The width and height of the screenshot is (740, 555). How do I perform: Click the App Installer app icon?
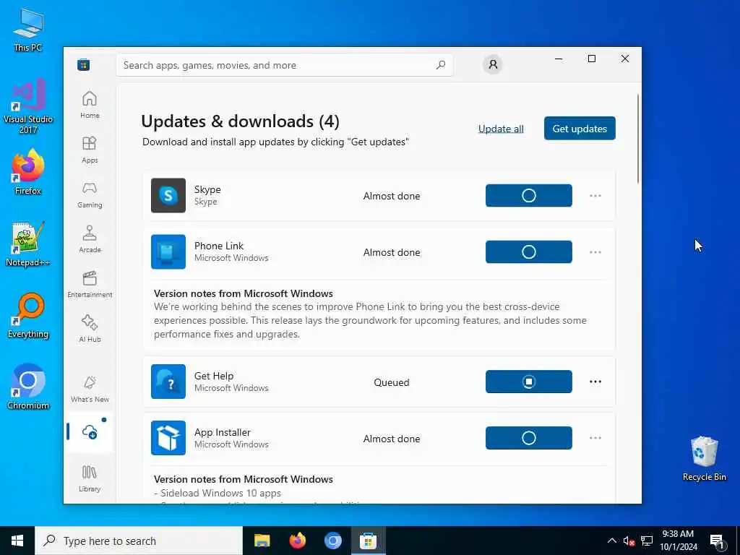(x=168, y=438)
